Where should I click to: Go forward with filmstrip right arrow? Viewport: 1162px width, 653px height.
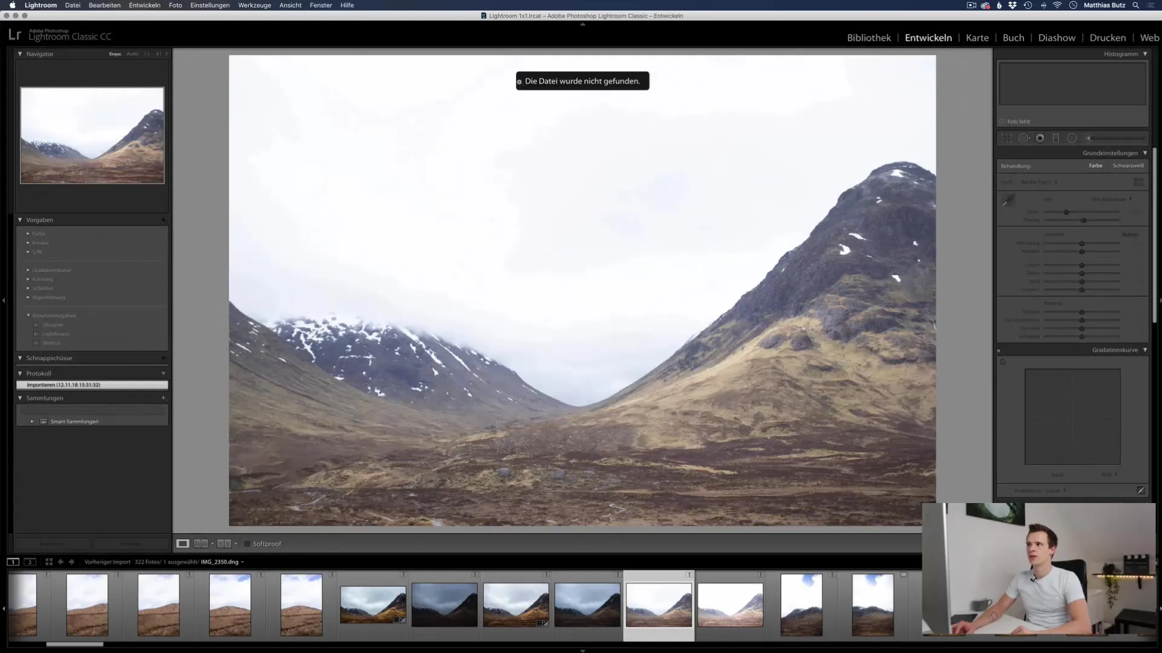[71, 562]
